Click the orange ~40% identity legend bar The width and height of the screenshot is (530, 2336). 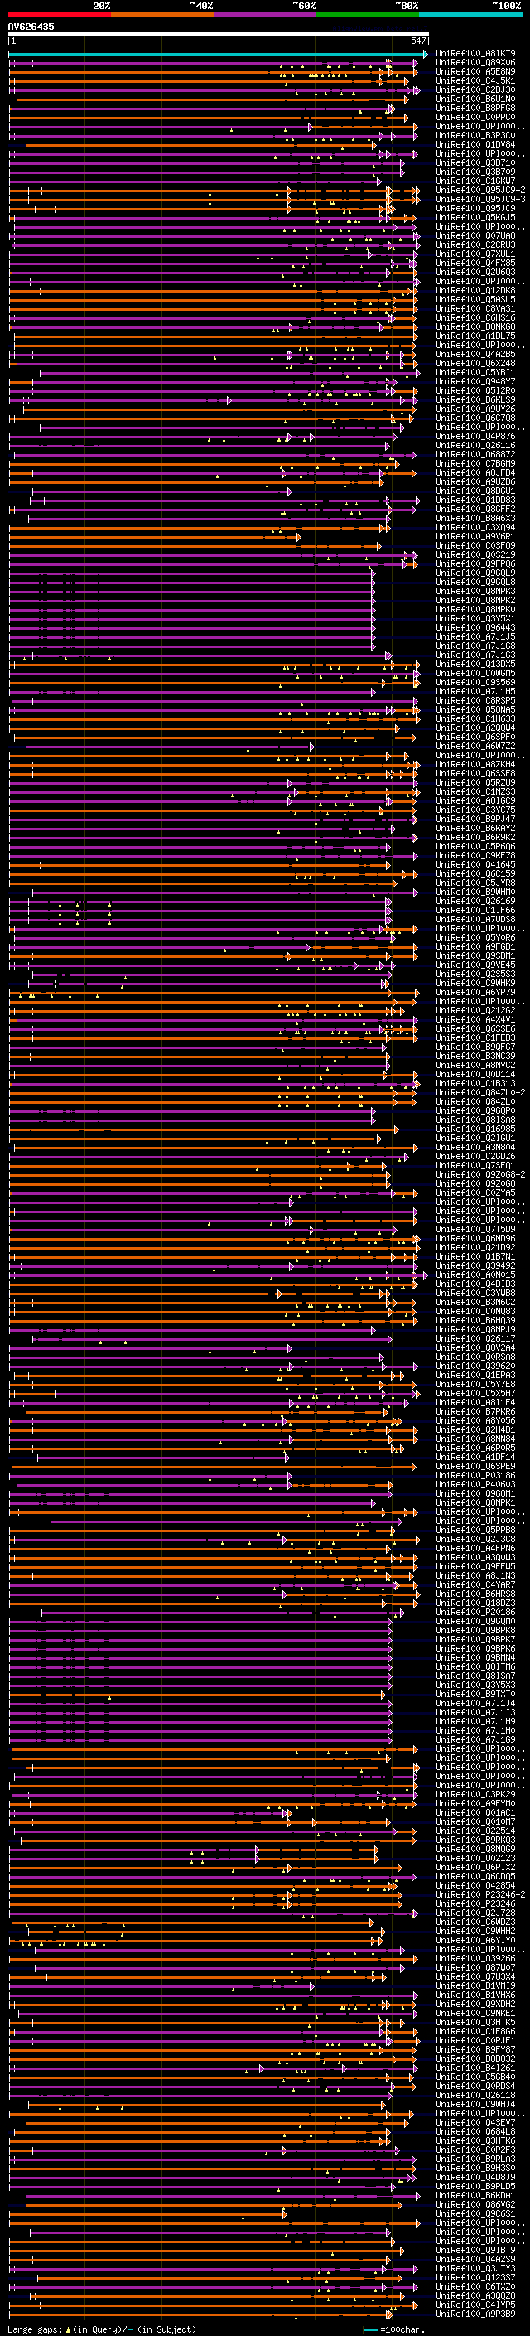[162, 16]
